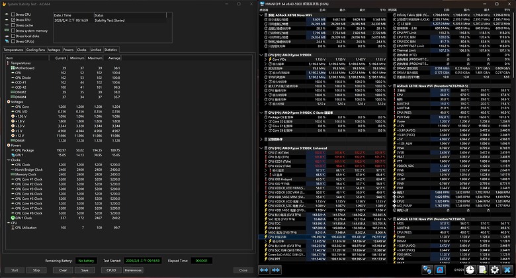Click the Current column header in AIDA64
The image size is (516, 278).
(x=58, y=58)
